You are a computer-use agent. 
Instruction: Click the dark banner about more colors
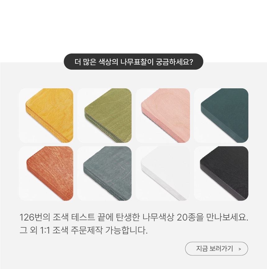pyautogui.click(x=133, y=62)
